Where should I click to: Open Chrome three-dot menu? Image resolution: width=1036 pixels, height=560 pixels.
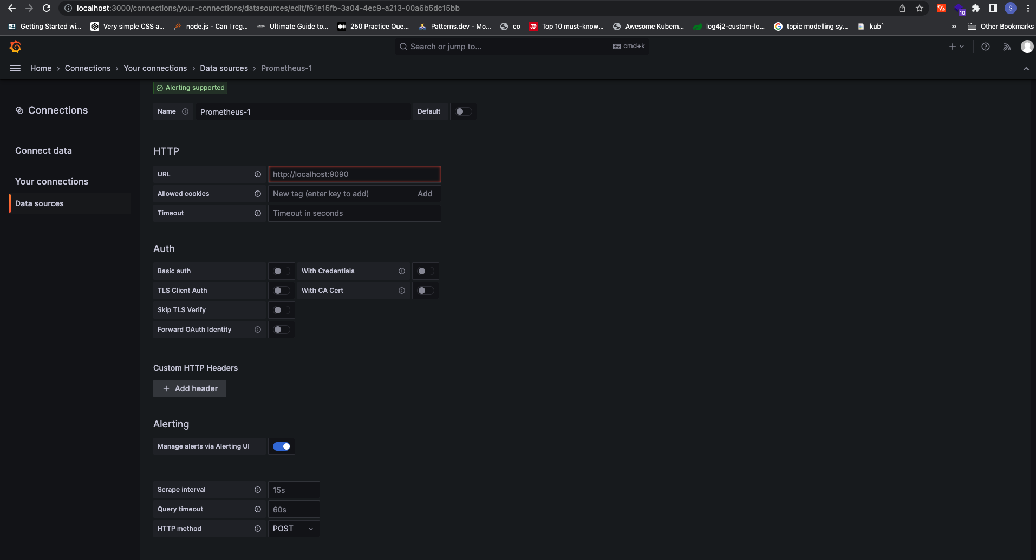coord(1027,8)
